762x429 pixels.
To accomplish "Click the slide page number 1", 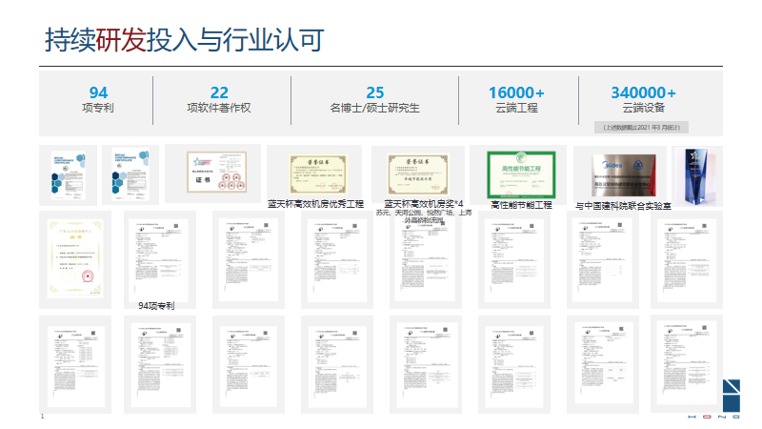I will pos(42,418).
